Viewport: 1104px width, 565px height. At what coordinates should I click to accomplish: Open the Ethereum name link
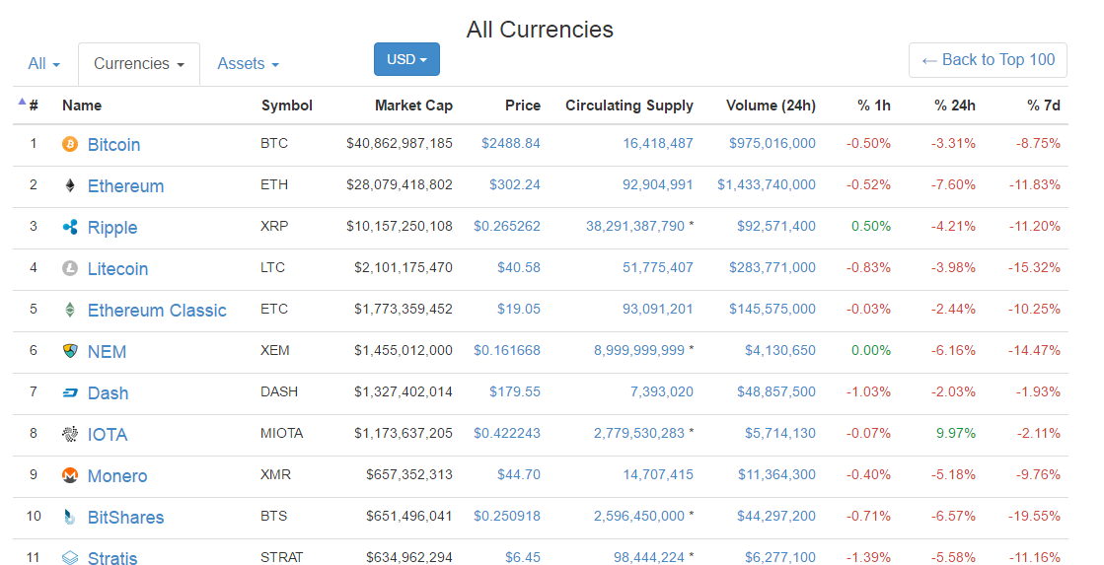point(126,186)
